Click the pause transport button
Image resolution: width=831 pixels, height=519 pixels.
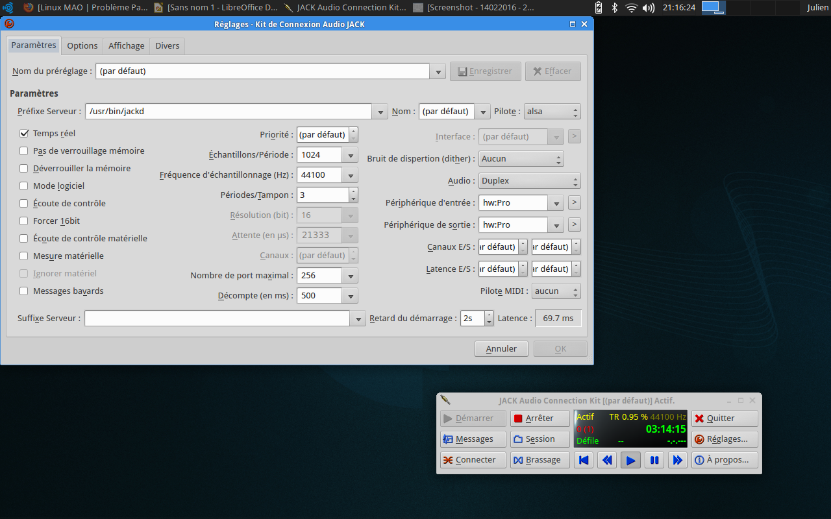click(x=654, y=460)
